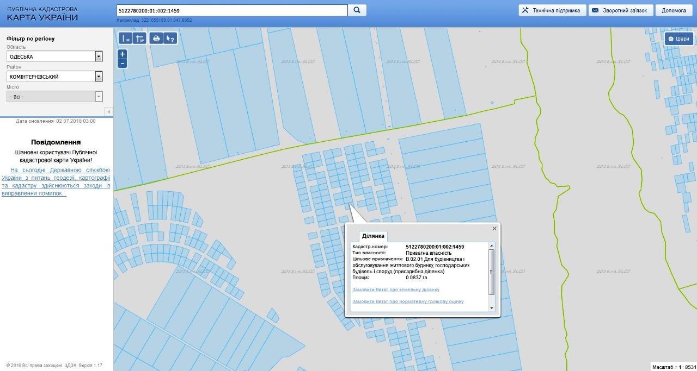Click Технічна підтримка button
The width and height of the screenshot is (697, 371).
(552, 10)
